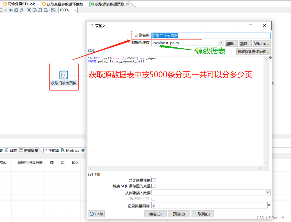
Task: Click the explore database icon in toolbar
Action: pos(46,10)
